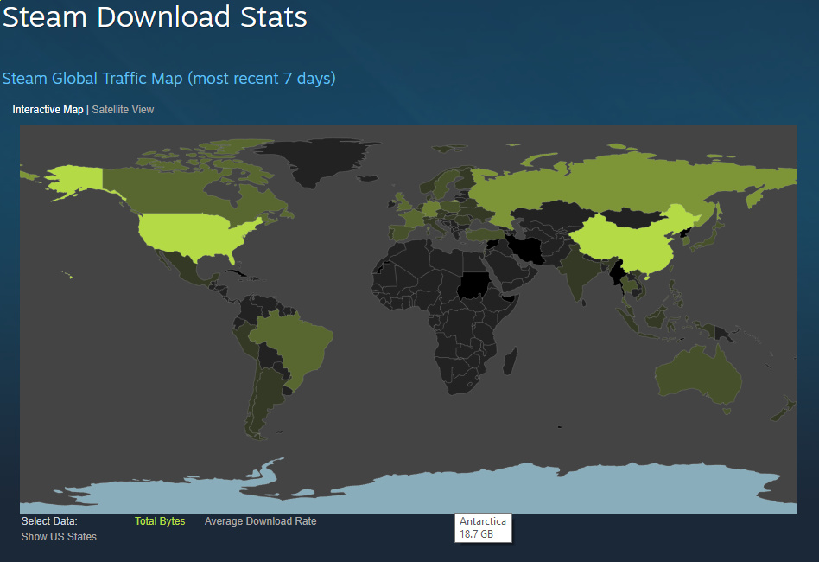Select Total Bytes data option
This screenshot has height=562, width=819.
[160, 521]
